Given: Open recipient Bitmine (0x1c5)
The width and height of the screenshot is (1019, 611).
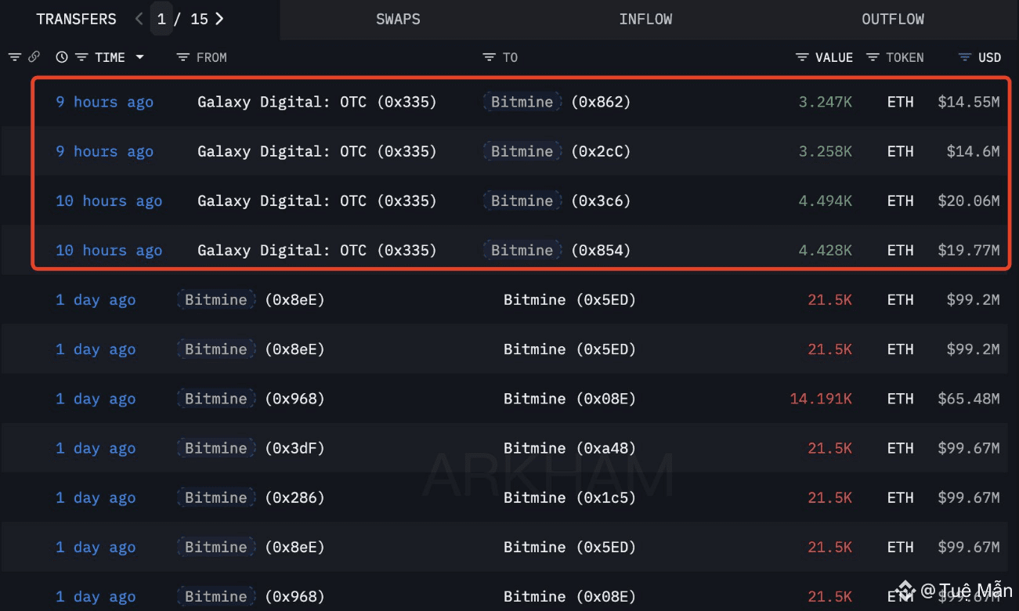Looking at the screenshot, I should click(569, 497).
